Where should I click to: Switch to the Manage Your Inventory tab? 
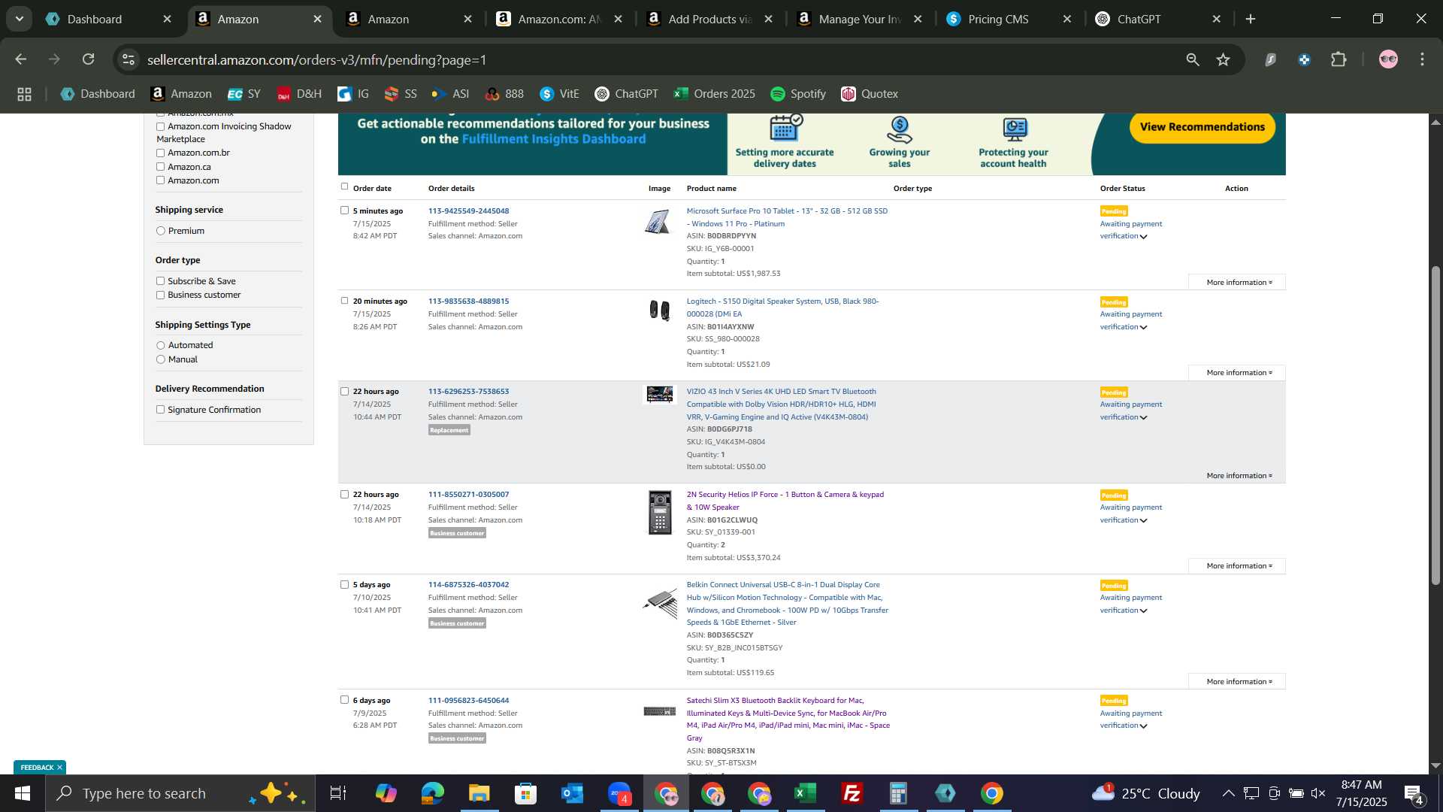[859, 19]
